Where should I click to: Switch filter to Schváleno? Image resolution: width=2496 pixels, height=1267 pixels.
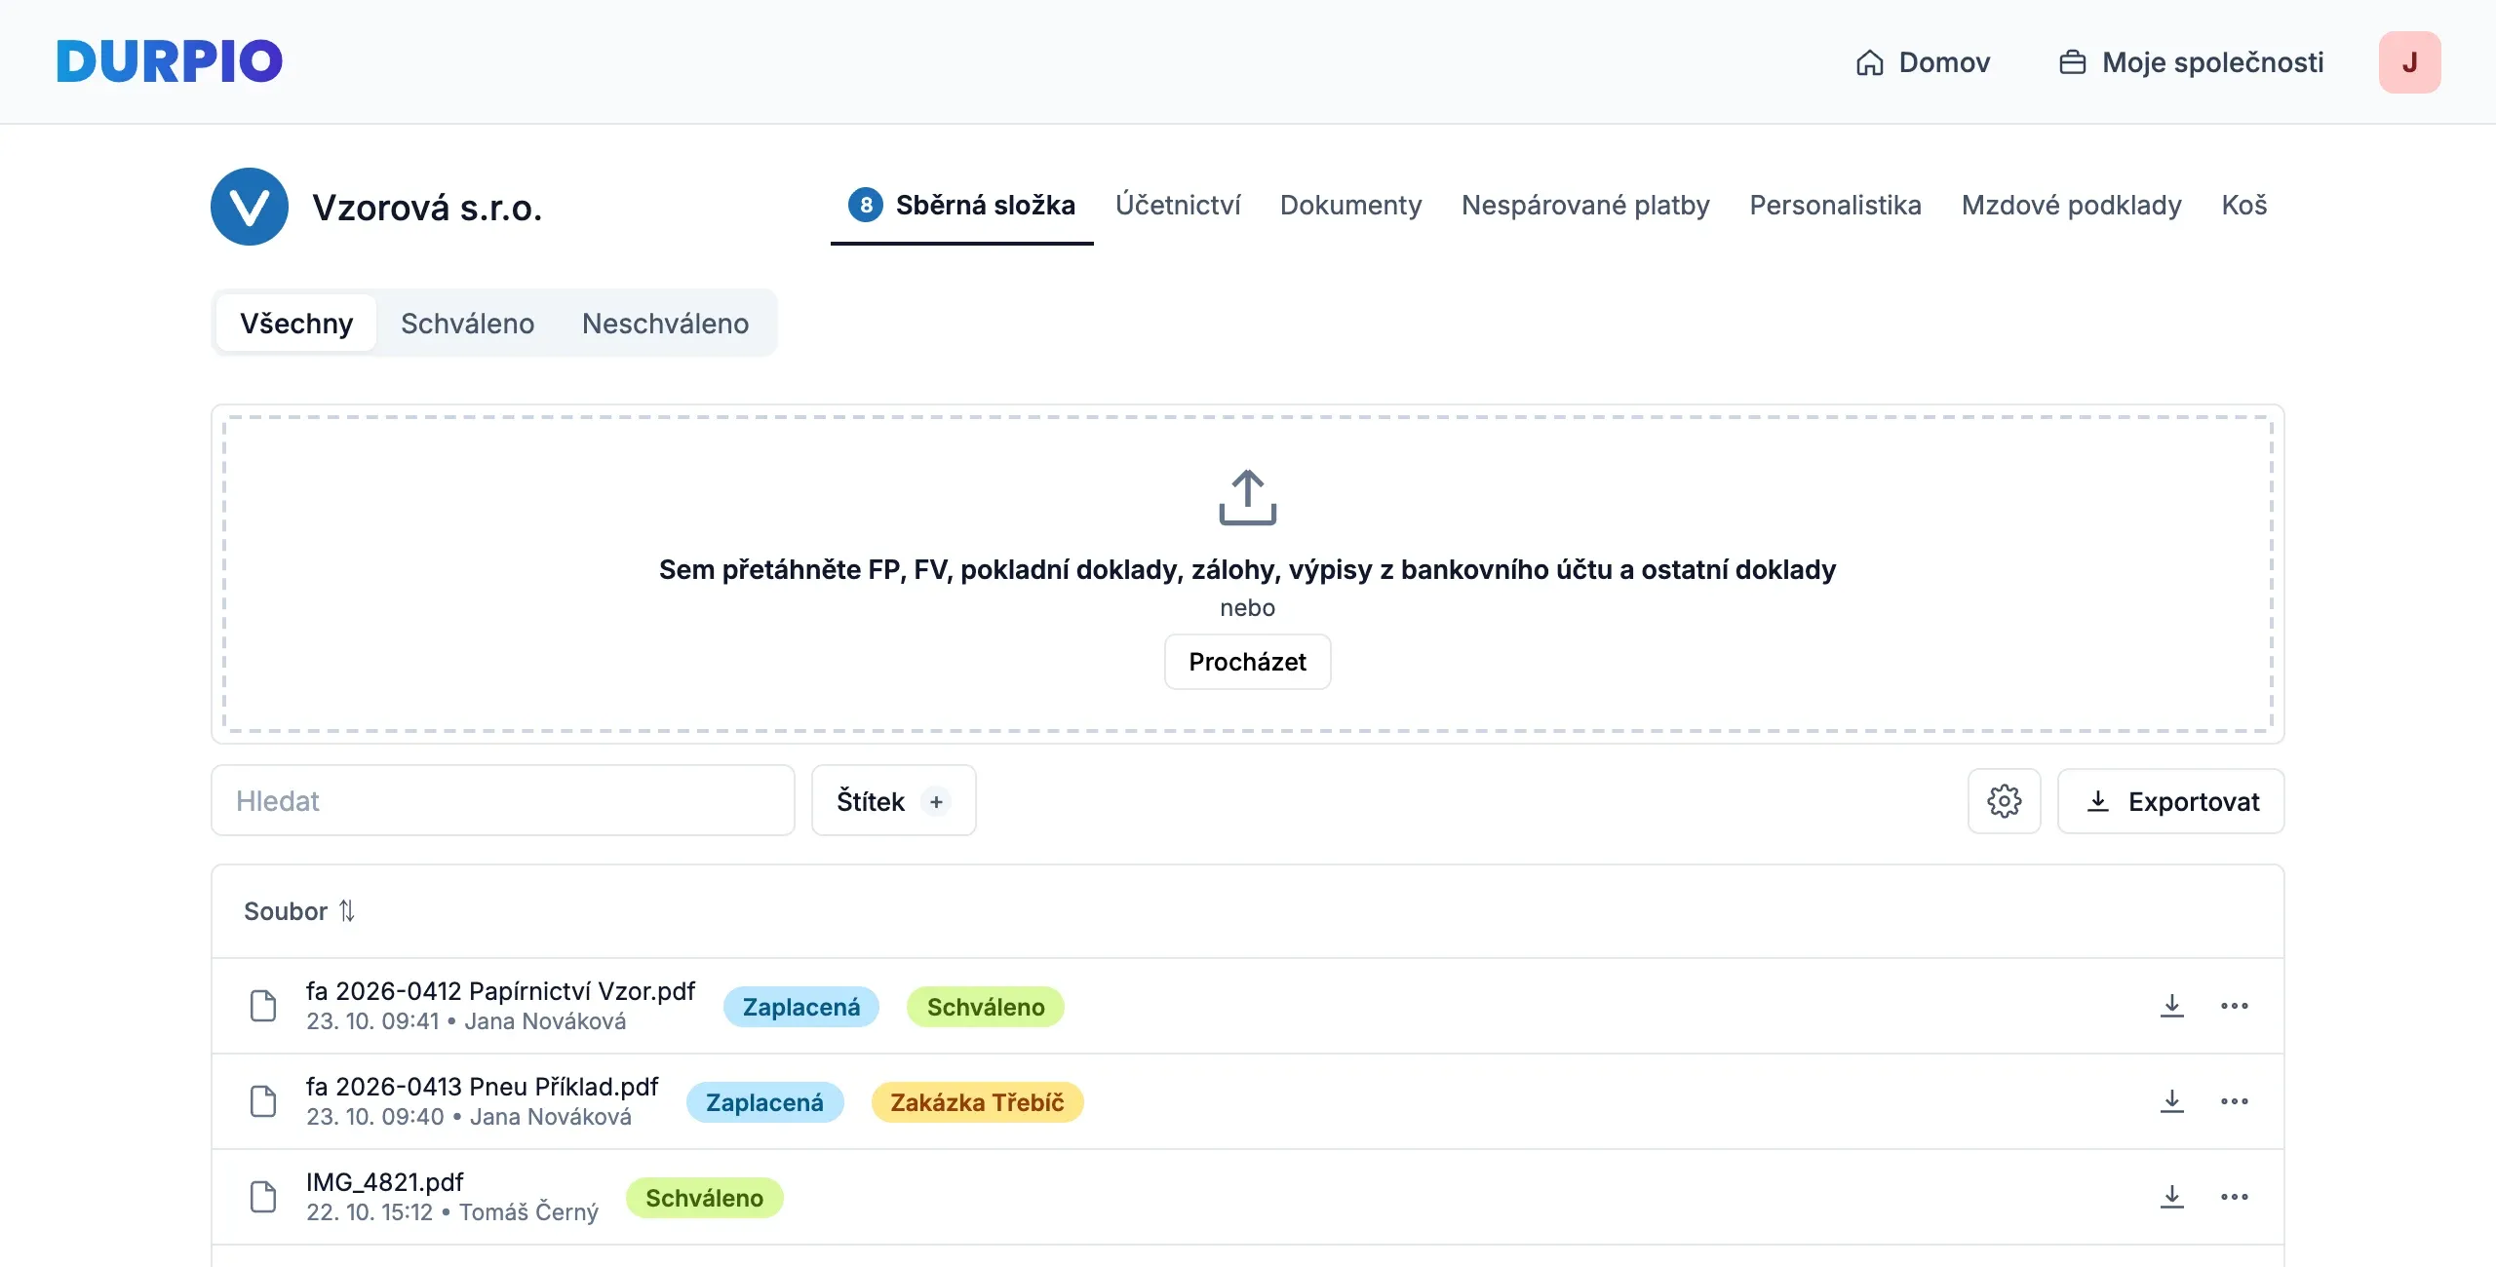(x=467, y=324)
